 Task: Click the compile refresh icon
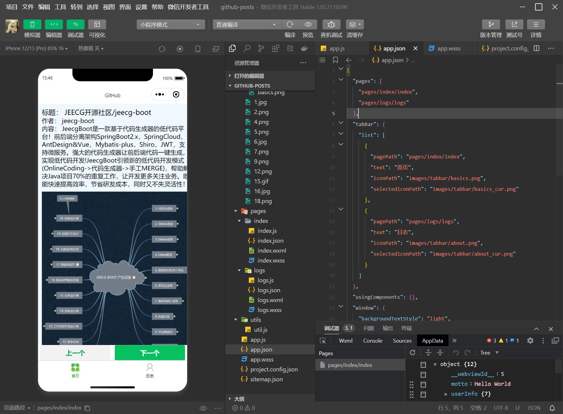coord(290,25)
